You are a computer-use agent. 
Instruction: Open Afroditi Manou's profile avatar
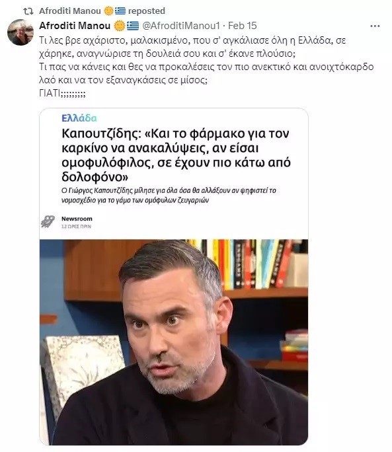(x=20, y=32)
